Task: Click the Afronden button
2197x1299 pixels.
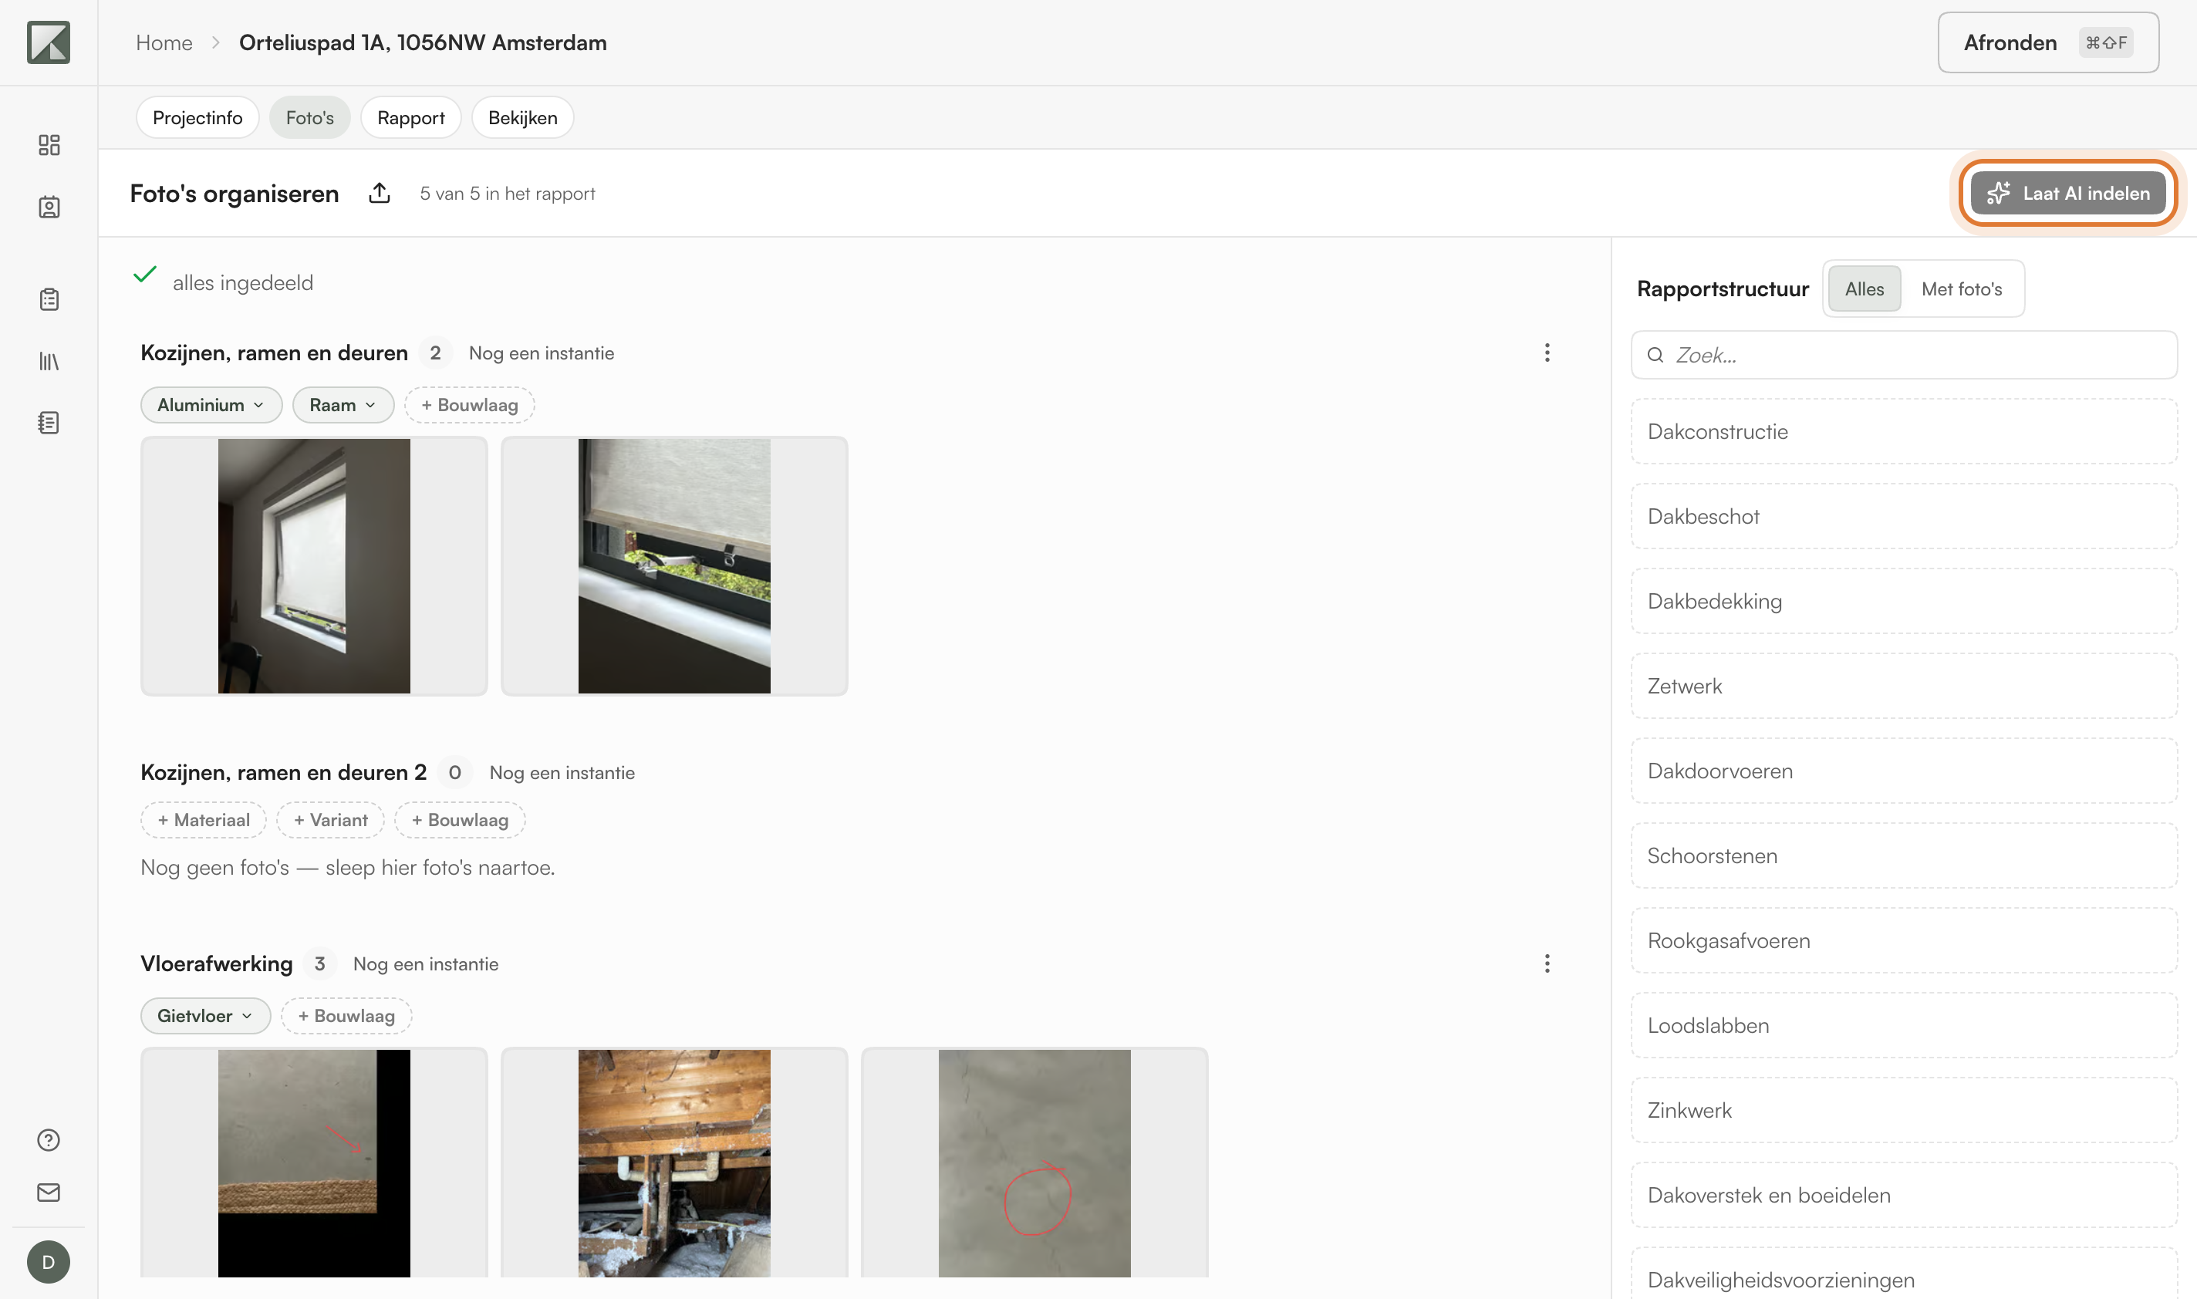Action: point(2047,42)
